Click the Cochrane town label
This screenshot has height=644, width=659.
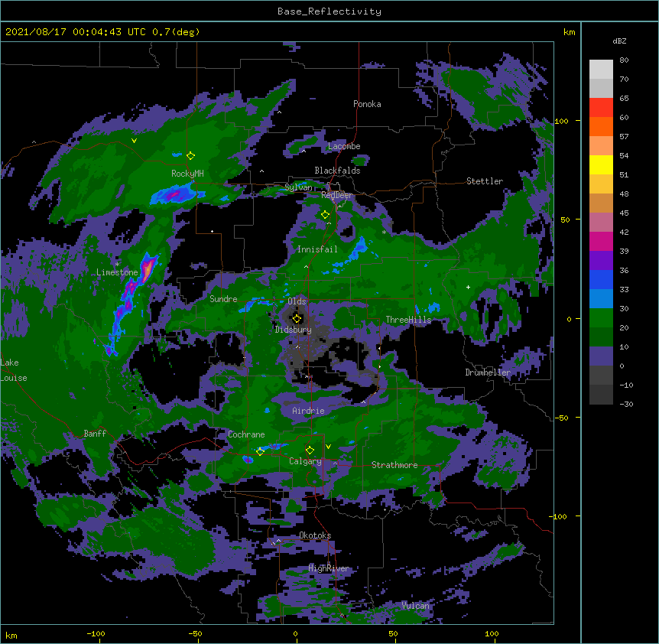(x=246, y=434)
